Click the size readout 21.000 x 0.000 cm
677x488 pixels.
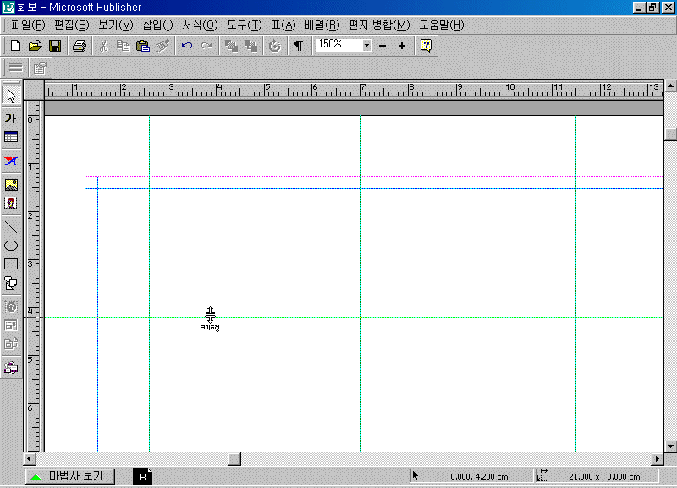604,476
